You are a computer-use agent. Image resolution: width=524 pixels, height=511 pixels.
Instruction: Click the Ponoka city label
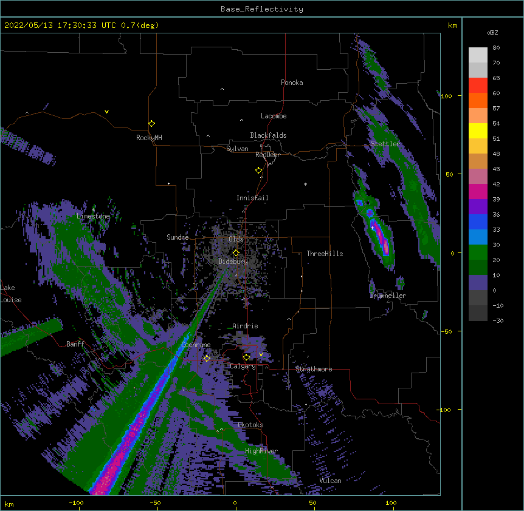292,83
